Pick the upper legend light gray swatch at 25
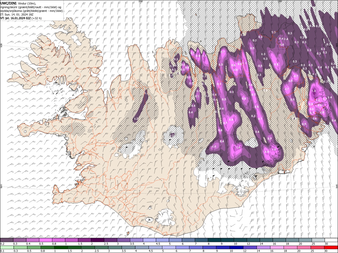 318,240
